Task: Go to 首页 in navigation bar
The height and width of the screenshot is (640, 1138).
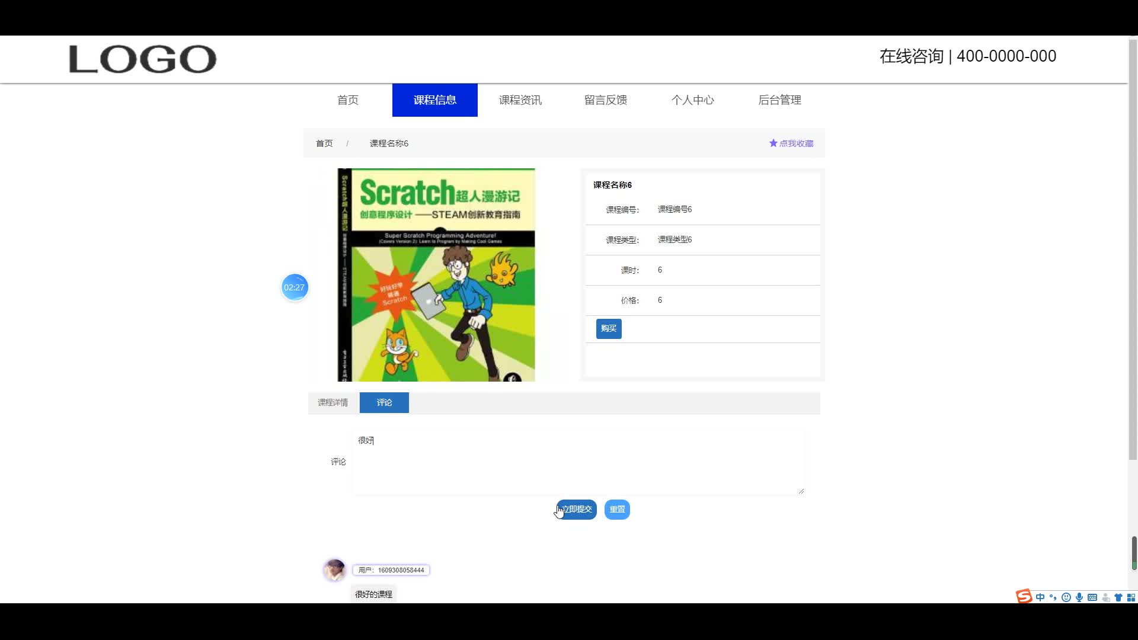Action: 348,100
